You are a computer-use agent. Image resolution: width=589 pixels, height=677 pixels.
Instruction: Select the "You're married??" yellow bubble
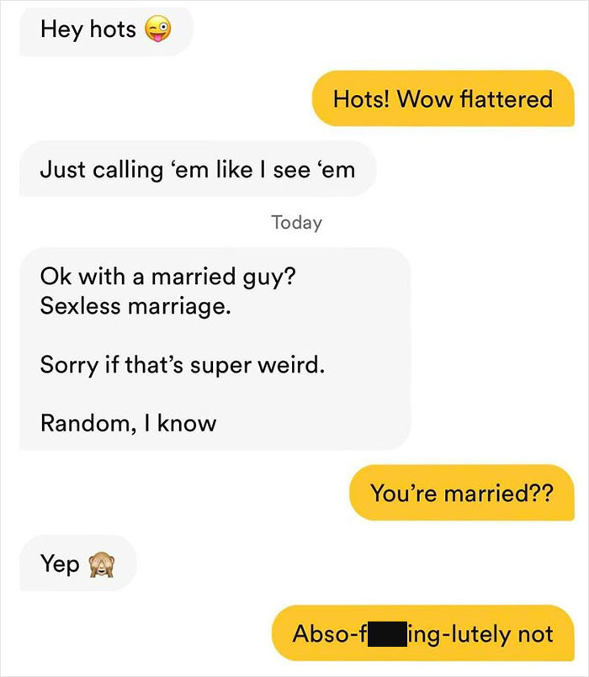point(461,493)
